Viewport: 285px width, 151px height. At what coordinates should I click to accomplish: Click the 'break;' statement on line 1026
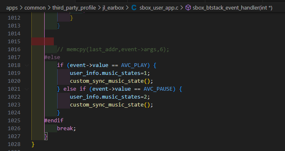(x=66, y=129)
